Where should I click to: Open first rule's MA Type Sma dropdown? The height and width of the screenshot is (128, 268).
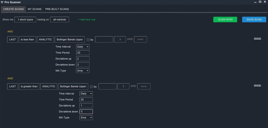[x=83, y=71]
